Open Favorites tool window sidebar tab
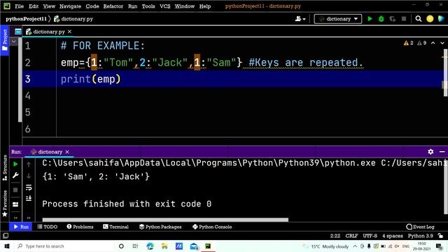This screenshot has width=448, height=252. point(5,204)
